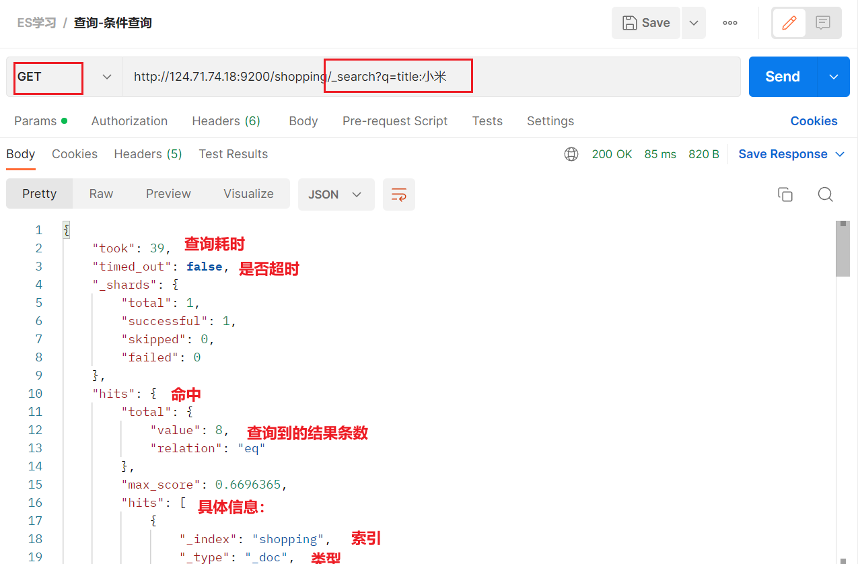This screenshot has width=858, height=564.
Task: Click line number 16 in gutter
Action: (35, 503)
